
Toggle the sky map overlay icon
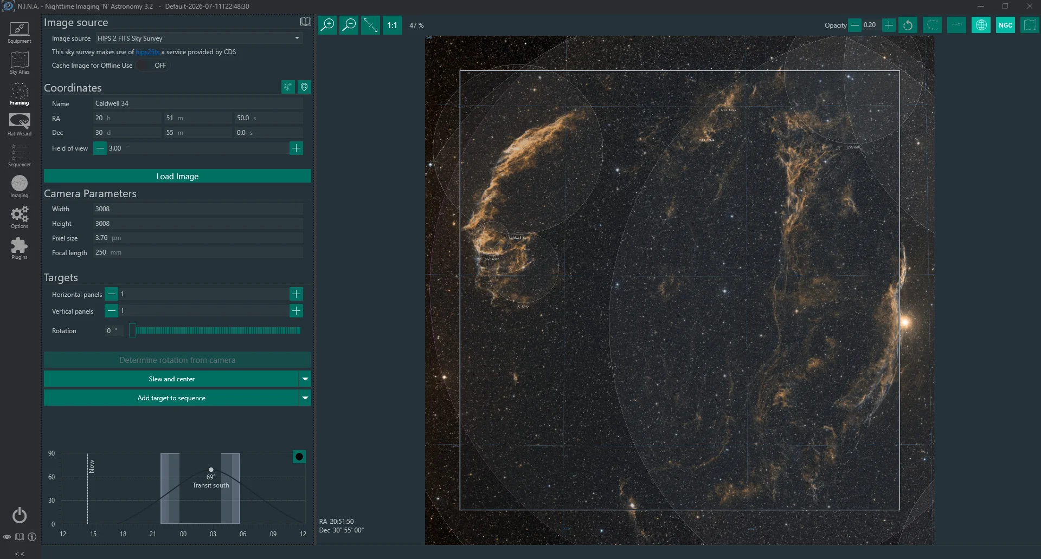[x=1030, y=25]
